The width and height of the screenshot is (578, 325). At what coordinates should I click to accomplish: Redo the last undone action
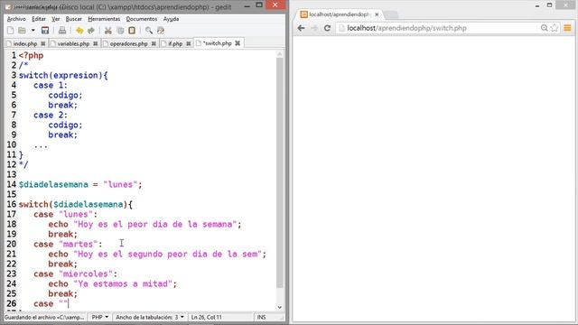[91, 31]
